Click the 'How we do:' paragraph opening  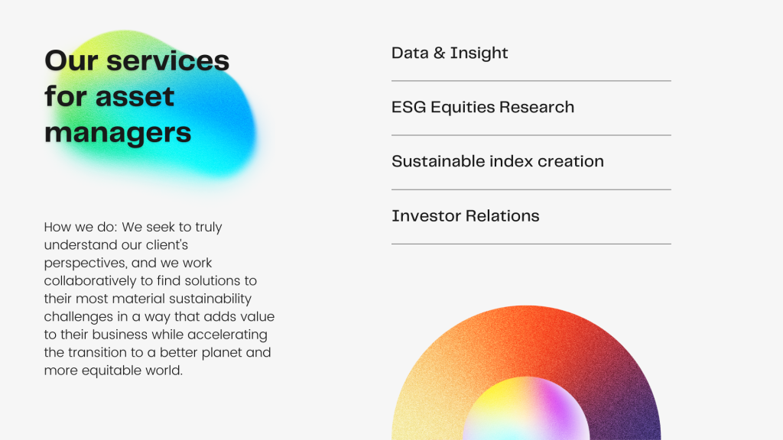coord(78,228)
